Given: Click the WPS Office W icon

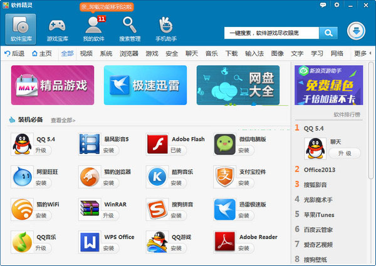Looking at the screenshot, I should pyautogui.click(x=90, y=242).
